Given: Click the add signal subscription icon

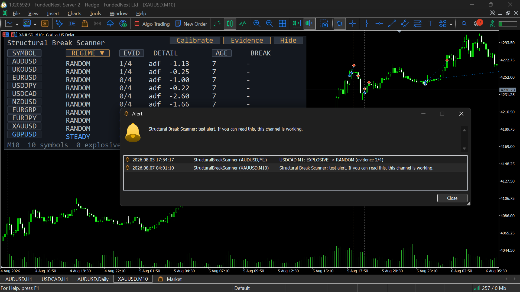Looking at the screenshot, I should pos(123,24).
